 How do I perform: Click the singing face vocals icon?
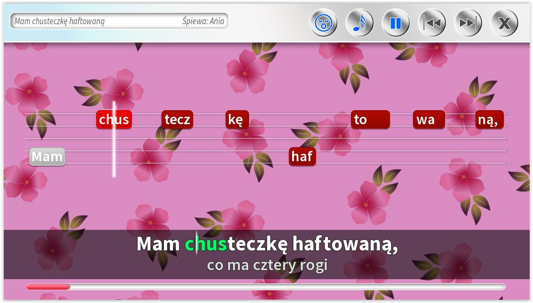coord(323,23)
